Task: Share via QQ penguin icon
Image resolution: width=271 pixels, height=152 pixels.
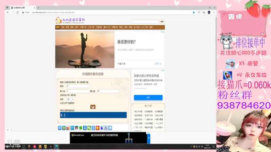Action: pos(77,128)
